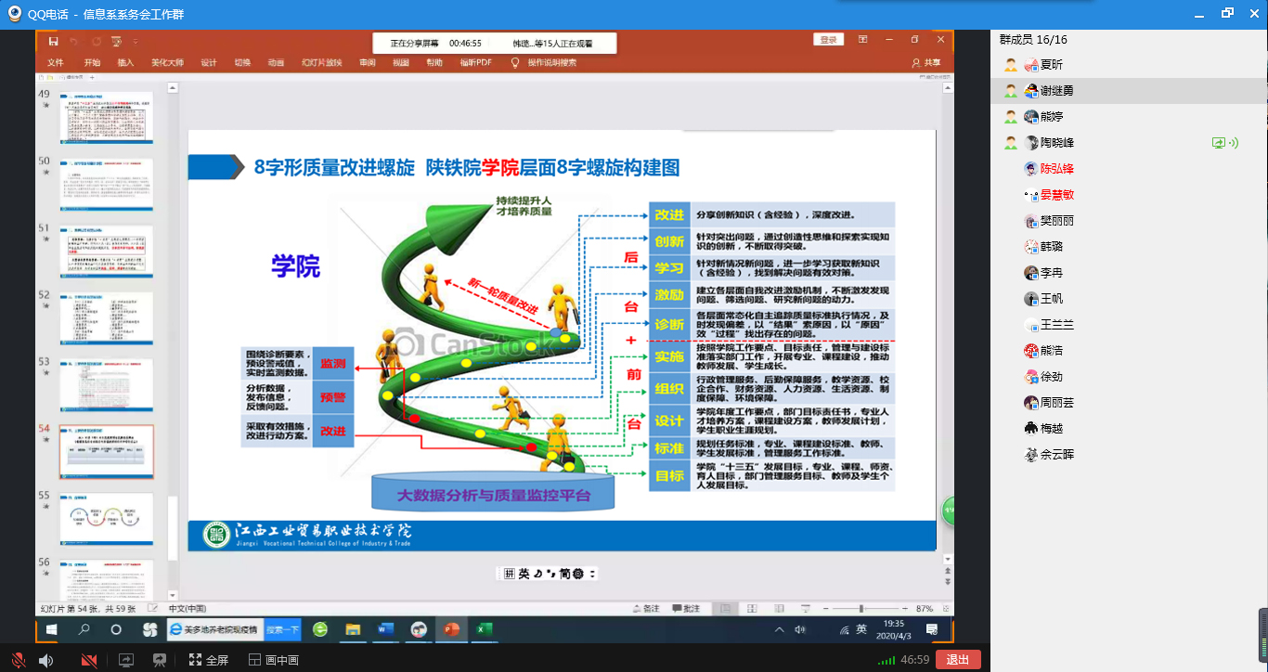Image resolution: width=1268 pixels, height=672 pixels.
Task: Unmute the microphone in the call bar
Action: [x=18, y=660]
